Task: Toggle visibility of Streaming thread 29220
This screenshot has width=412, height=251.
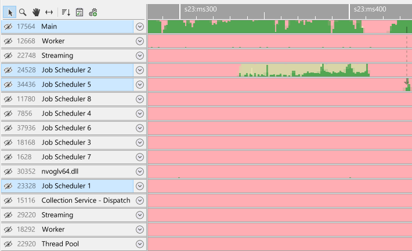Action: pos(8,215)
